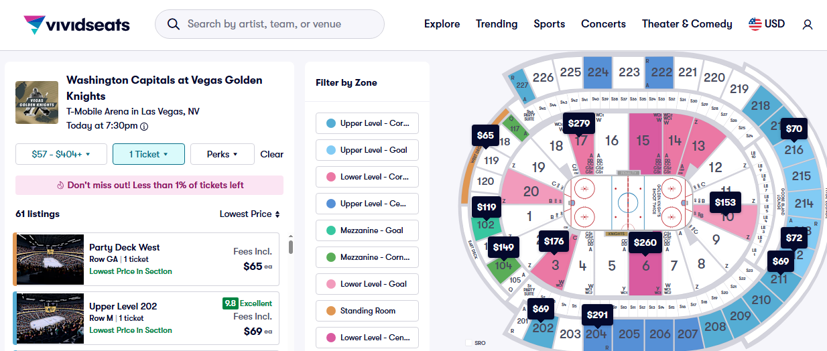
Task: Expand the 1 Ticket quantity dropdown
Action: click(148, 154)
